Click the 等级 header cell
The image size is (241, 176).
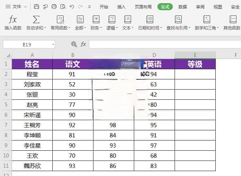pos(195,64)
